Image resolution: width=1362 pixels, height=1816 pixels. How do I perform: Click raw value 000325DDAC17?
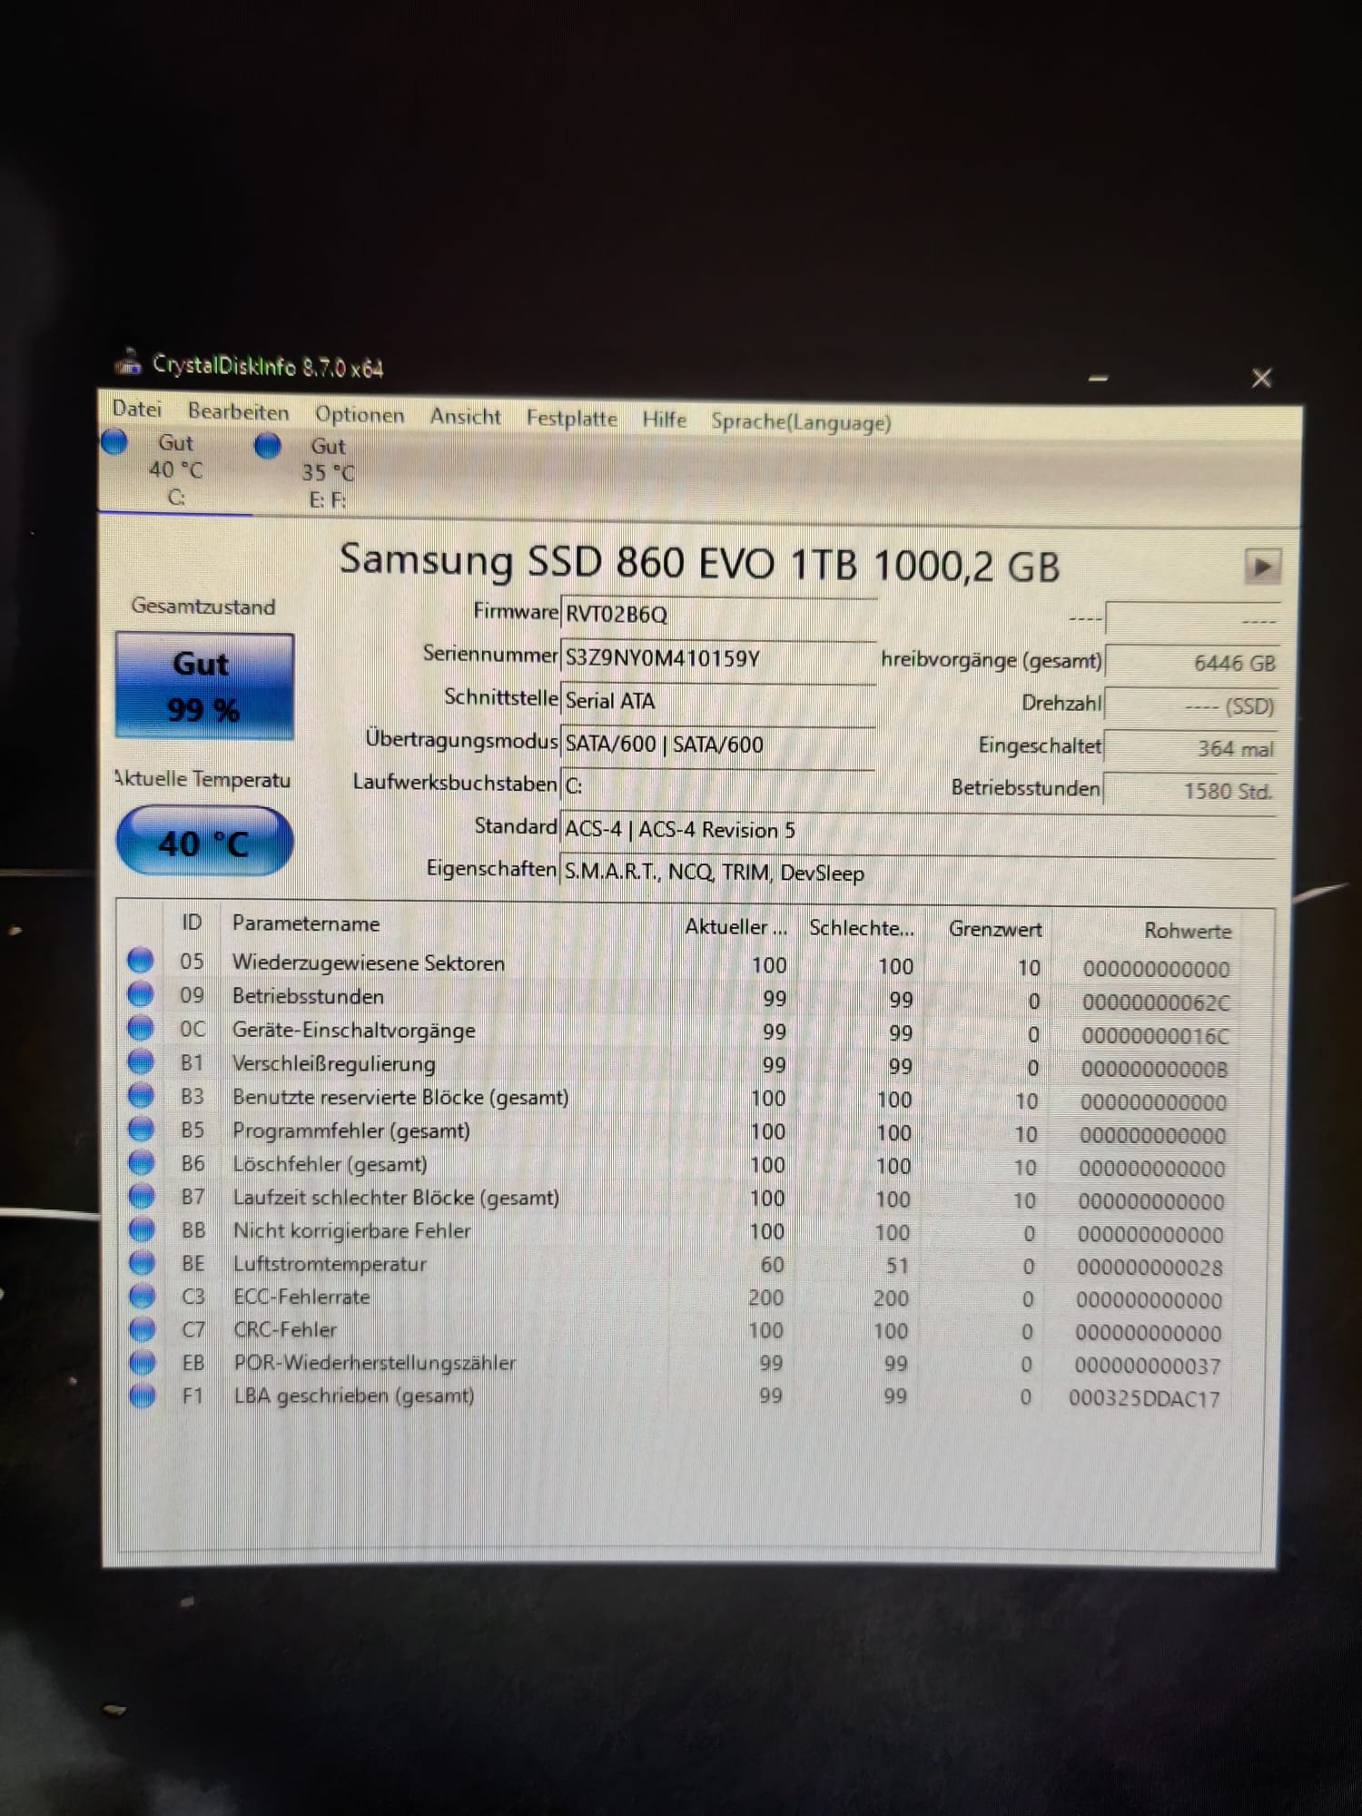pos(1144,1398)
